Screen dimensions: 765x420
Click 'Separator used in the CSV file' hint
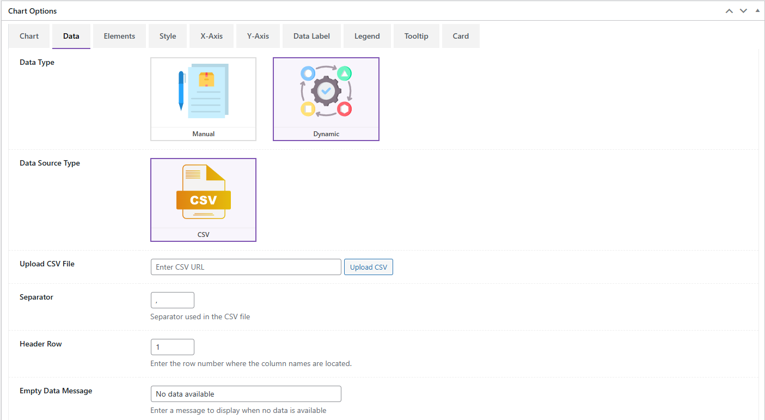pos(200,316)
